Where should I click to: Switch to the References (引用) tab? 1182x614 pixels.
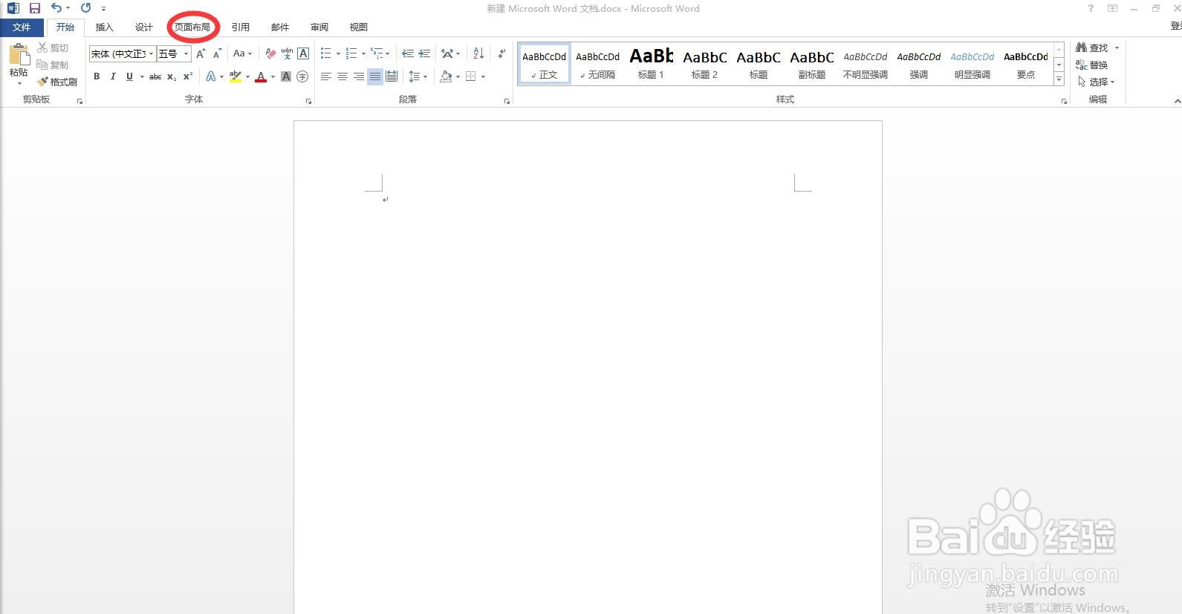[x=241, y=27]
